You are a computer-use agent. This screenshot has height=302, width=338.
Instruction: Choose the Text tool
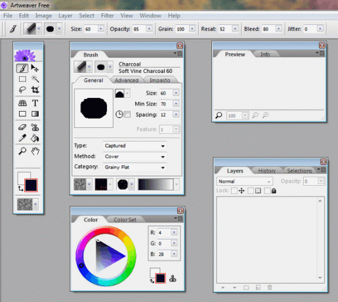[x=35, y=103]
